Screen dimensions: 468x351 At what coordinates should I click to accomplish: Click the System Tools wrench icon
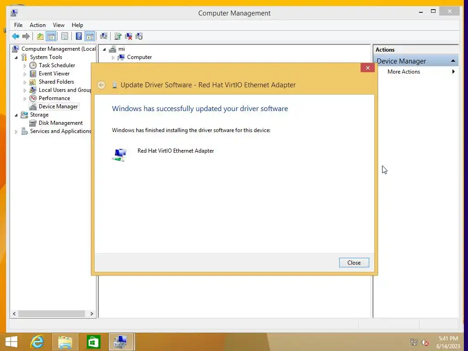coord(24,57)
